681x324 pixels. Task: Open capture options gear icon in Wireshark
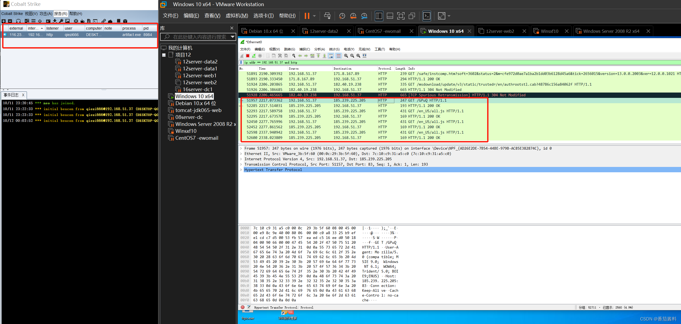tap(260, 56)
